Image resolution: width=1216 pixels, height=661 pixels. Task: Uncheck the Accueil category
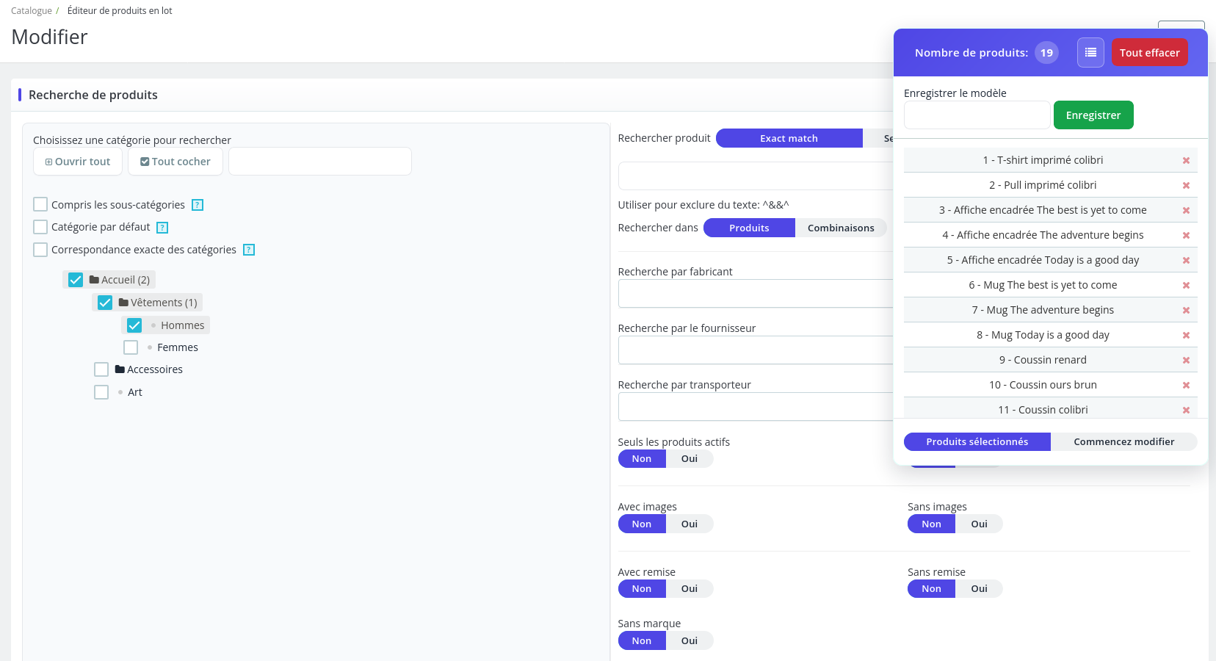click(76, 280)
